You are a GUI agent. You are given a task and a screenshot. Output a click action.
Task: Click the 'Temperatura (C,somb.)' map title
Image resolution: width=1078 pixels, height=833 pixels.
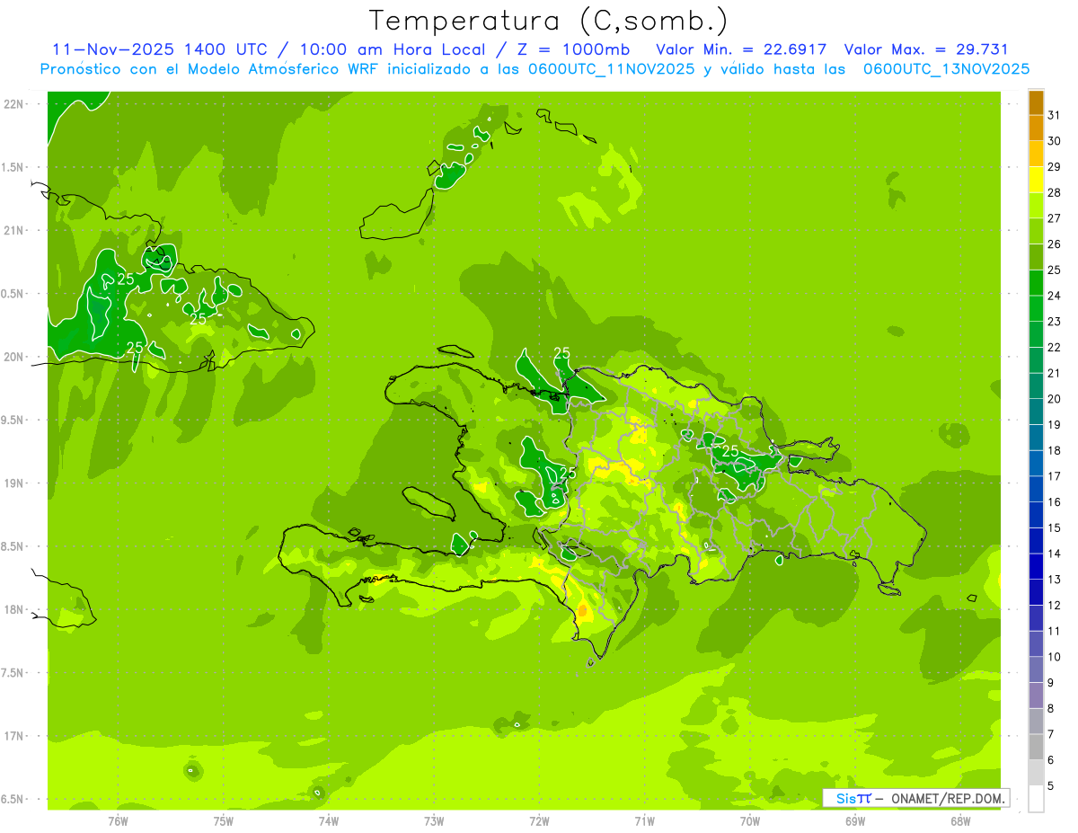point(549,21)
